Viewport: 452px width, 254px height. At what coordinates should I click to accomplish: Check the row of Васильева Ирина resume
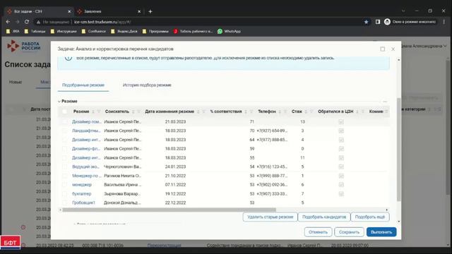click(64, 185)
